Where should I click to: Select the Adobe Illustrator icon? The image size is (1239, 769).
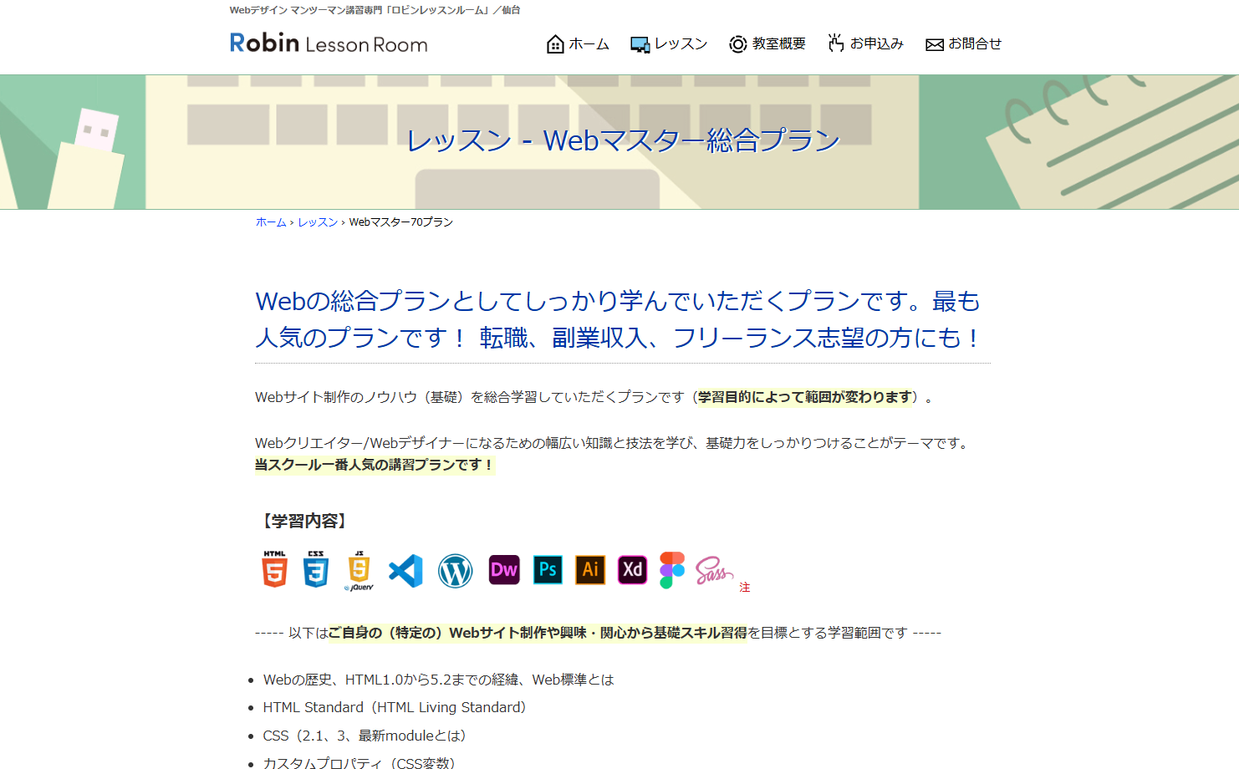point(590,570)
